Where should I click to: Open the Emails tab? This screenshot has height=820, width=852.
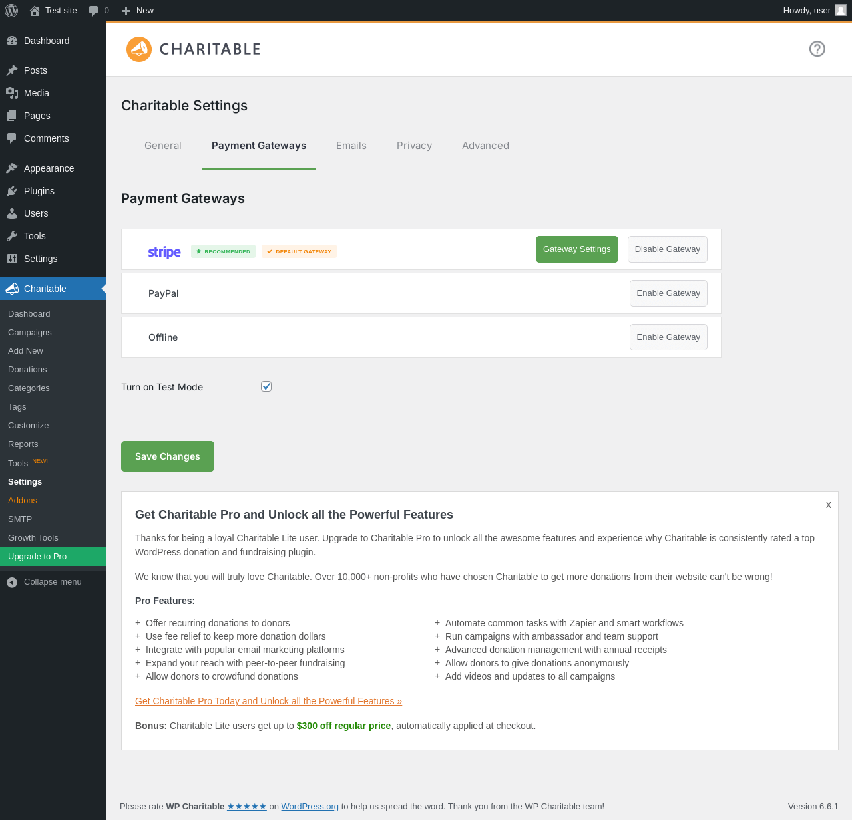[x=351, y=146]
